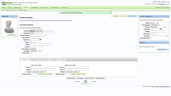
Task: Focus physical address Línea 1 field
Action: click(x=43, y=67)
